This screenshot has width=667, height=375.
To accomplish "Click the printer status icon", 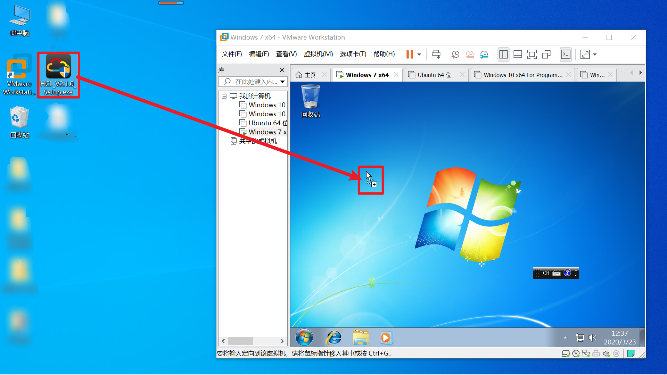I will click(596, 354).
